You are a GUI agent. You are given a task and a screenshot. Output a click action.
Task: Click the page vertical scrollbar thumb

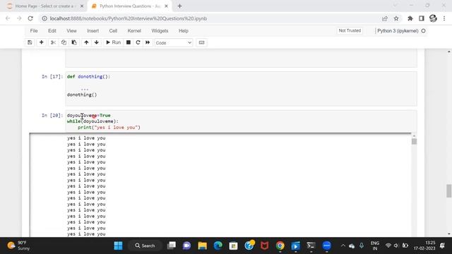(449, 191)
